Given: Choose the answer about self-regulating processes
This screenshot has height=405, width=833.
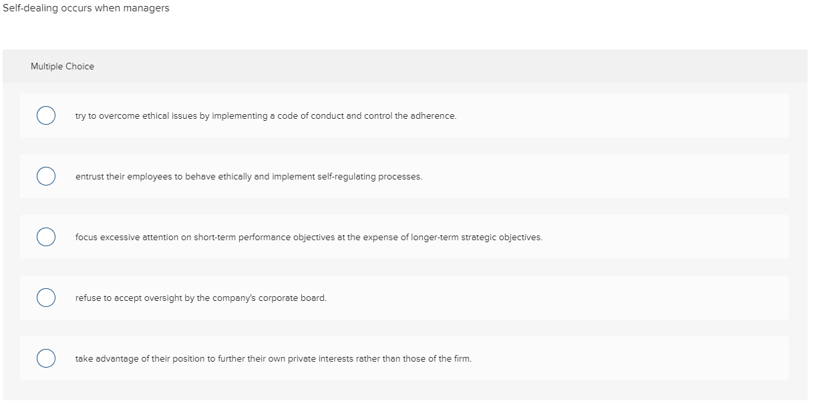Looking at the screenshot, I should [248, 177].
